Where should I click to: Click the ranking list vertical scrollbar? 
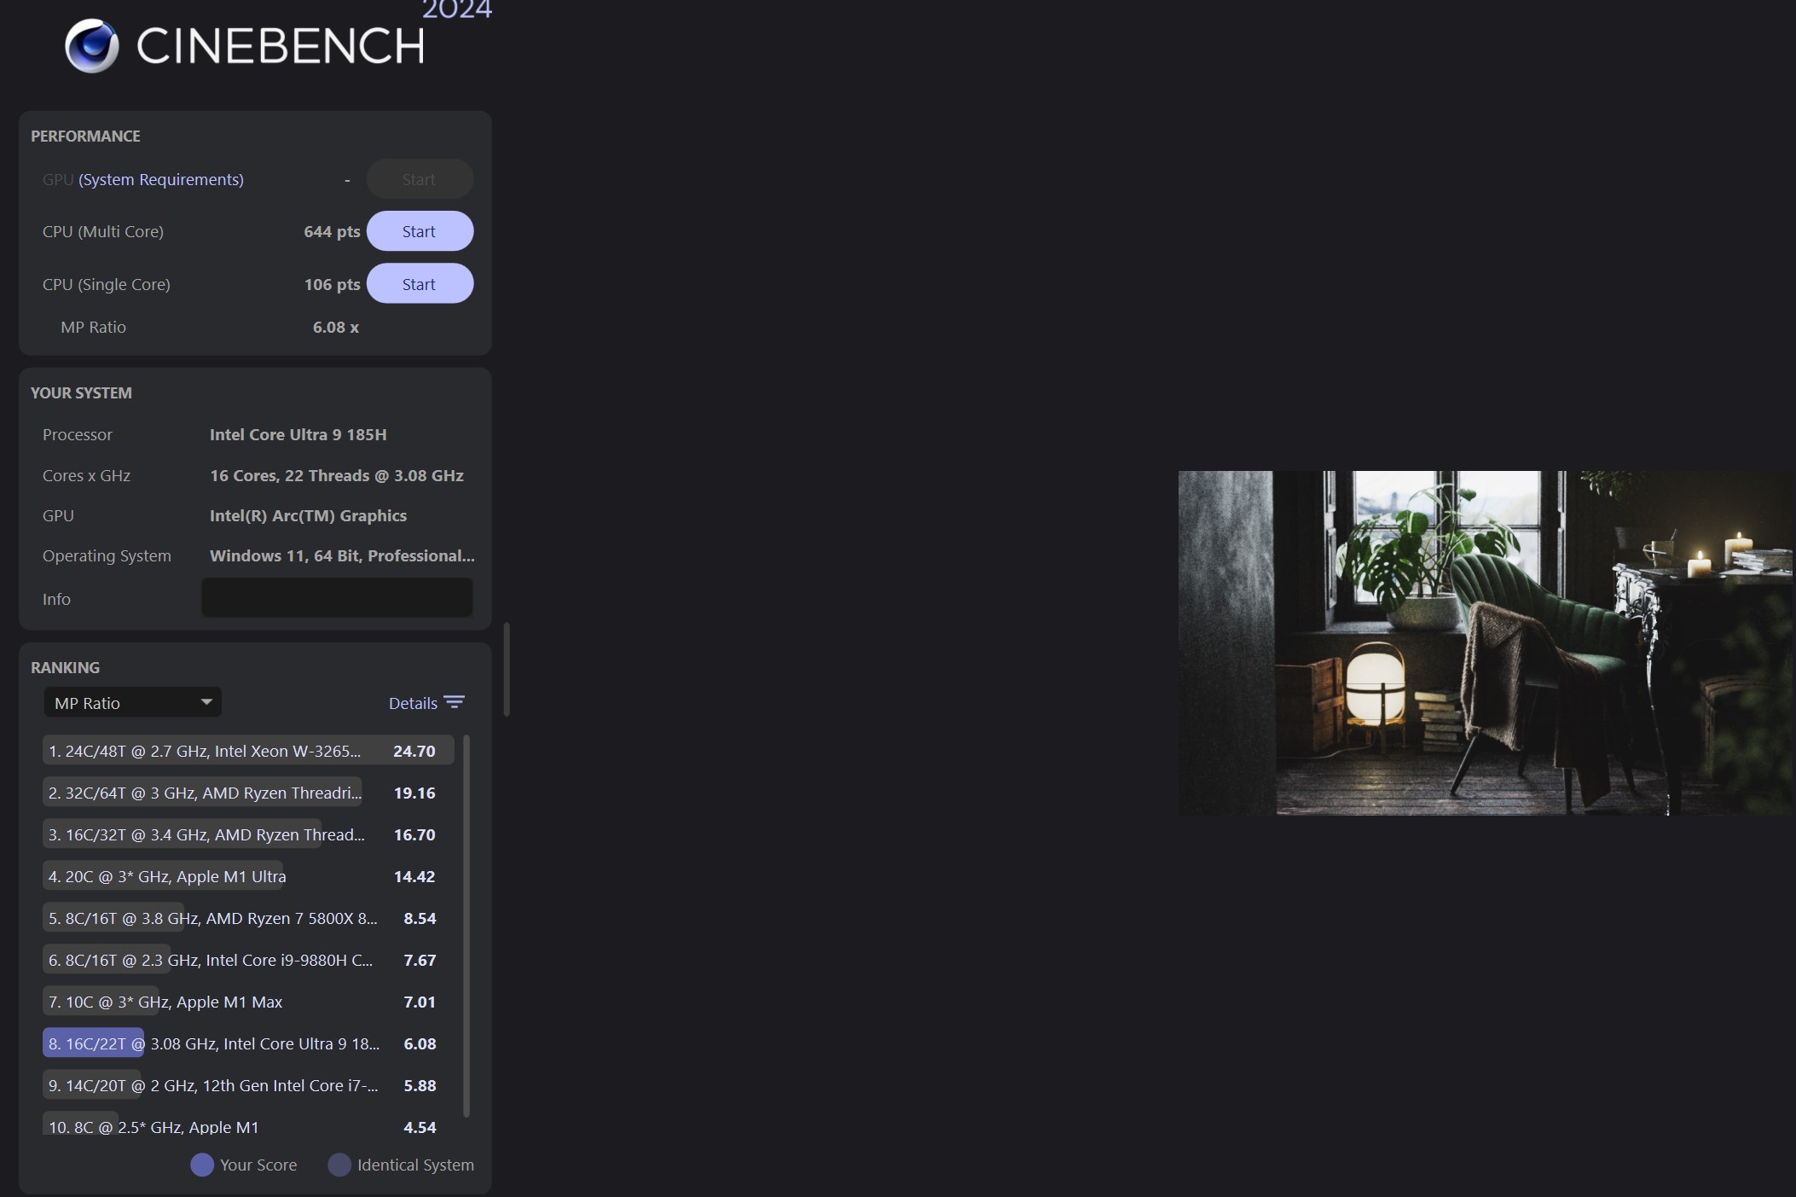tap(466, 925)
